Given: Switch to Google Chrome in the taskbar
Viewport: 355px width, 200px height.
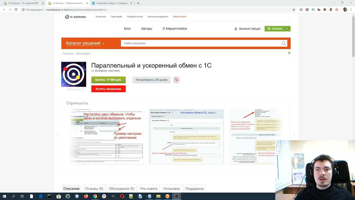Looking at the screenshot, I should pos(95,196).
